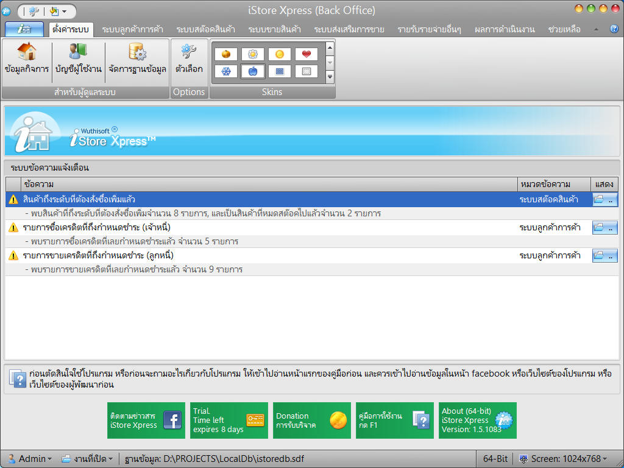Select row รายการซื้อเครดิตที่ถึงกำหนดชำระ (เจ้าหนี้)
The width and height of the screenshot is (624, 468).
tap(311, 228)
